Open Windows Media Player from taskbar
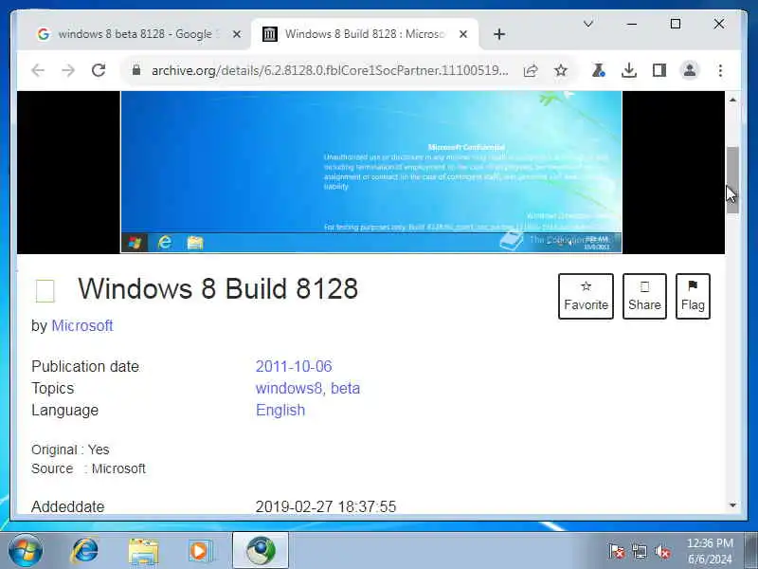758x569 pixels. pos(200,551)
